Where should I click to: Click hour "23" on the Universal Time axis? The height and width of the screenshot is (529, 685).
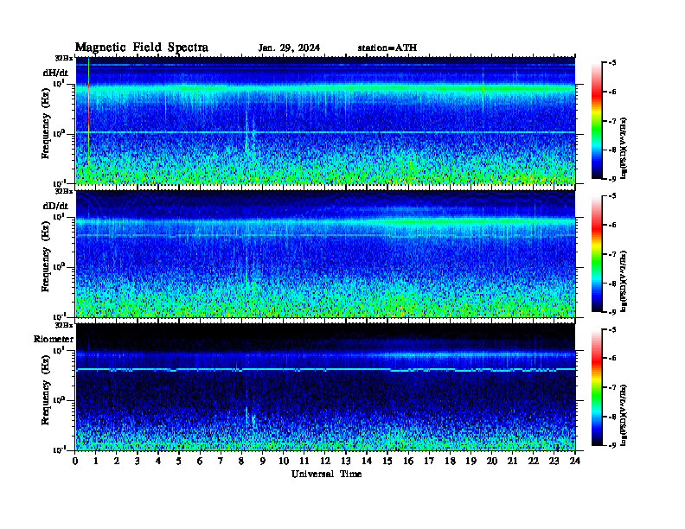(x=554, y=462)
